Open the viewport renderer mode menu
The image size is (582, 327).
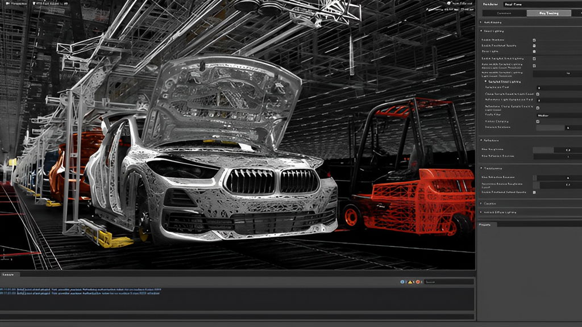click(x=51, y=4)
